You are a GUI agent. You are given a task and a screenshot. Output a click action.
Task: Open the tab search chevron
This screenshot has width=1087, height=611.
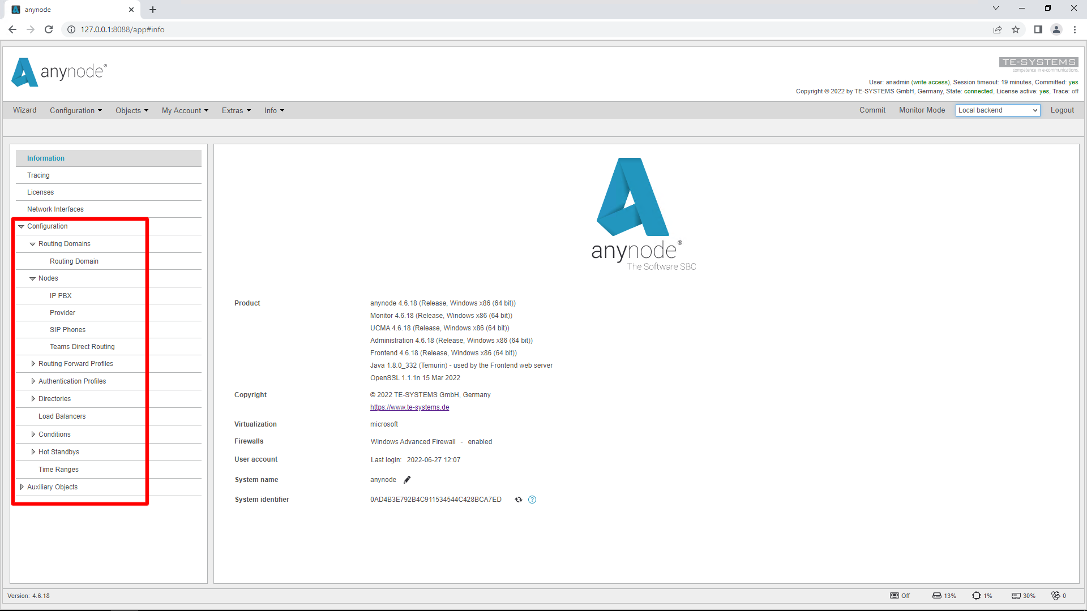click(996, 8)
